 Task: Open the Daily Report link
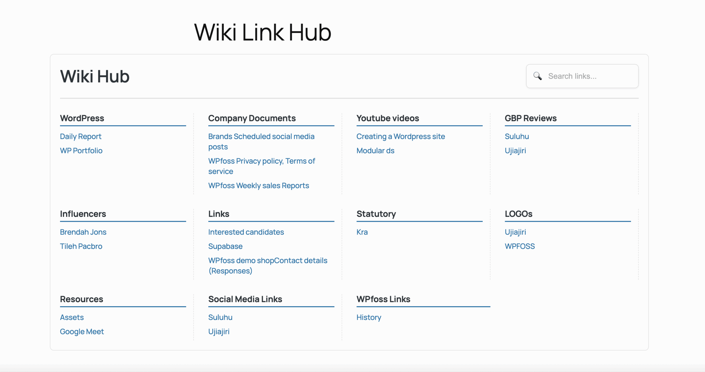pos(81,136)
